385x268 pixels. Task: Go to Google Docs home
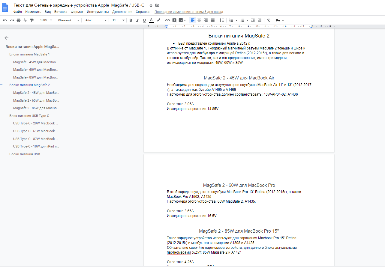(5, 8)
